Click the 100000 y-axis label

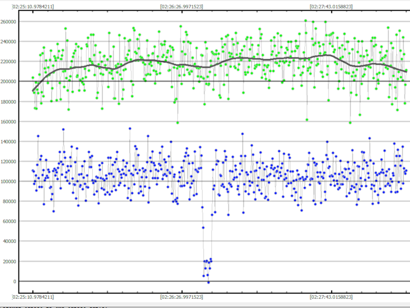click(x=9, y=182)
